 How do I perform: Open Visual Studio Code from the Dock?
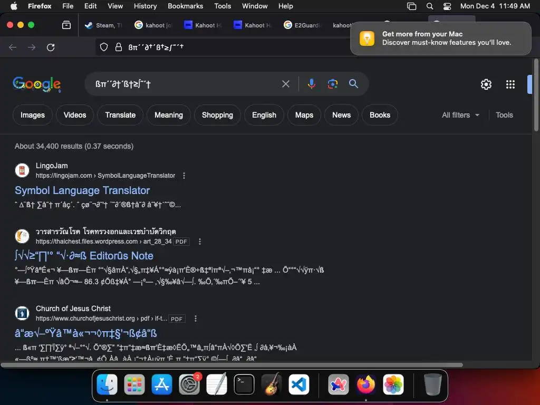298,384
